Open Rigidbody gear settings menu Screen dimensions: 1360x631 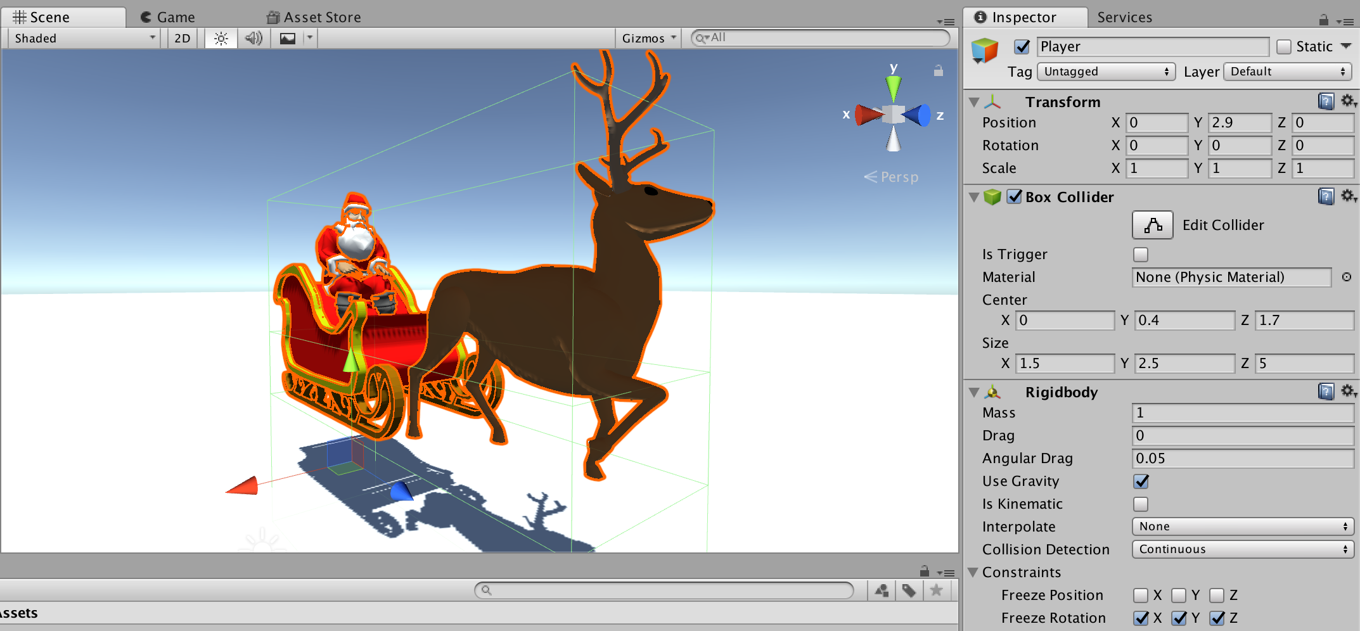(1349, 391)
